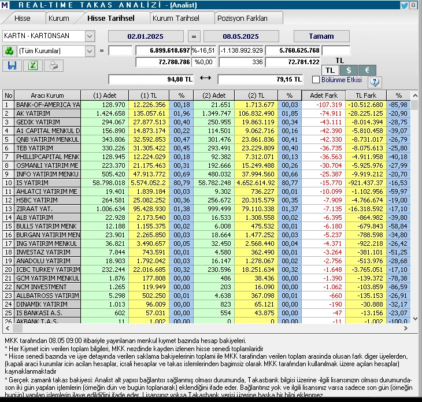Viewport: 422px width, 402px height.
Task: Click the -85,98 percent cell
Action: [x=398, y=105]
